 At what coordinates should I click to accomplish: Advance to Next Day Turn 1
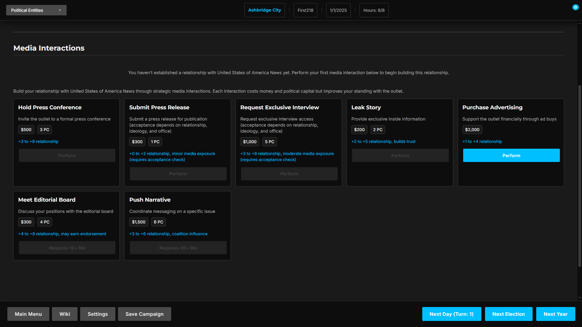[451, 314]
